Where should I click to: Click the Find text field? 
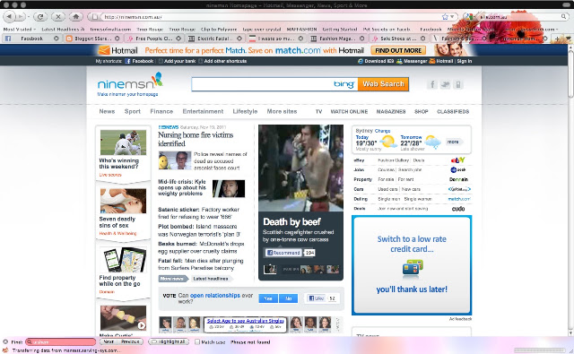coord(61,342)
